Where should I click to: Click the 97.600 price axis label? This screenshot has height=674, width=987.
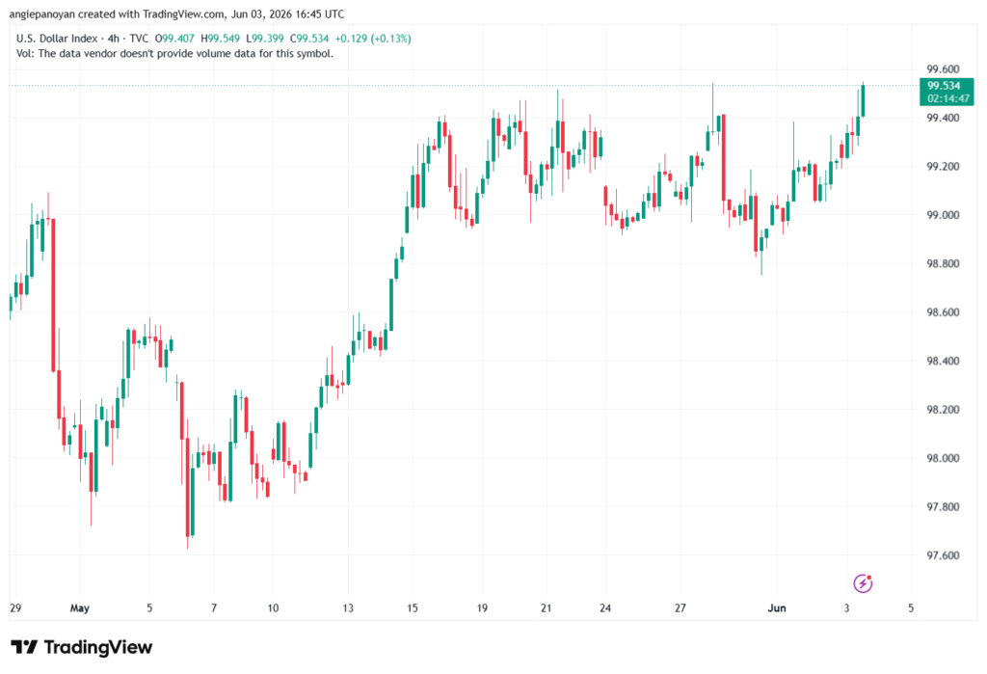point(943,555)
